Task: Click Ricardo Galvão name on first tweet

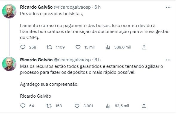Action: (x=36, y=7)
